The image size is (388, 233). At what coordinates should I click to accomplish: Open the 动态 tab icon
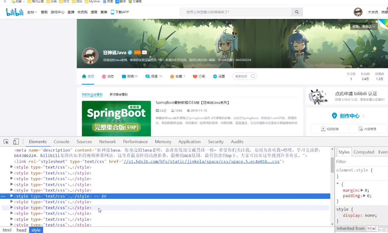tap(104, 76)
